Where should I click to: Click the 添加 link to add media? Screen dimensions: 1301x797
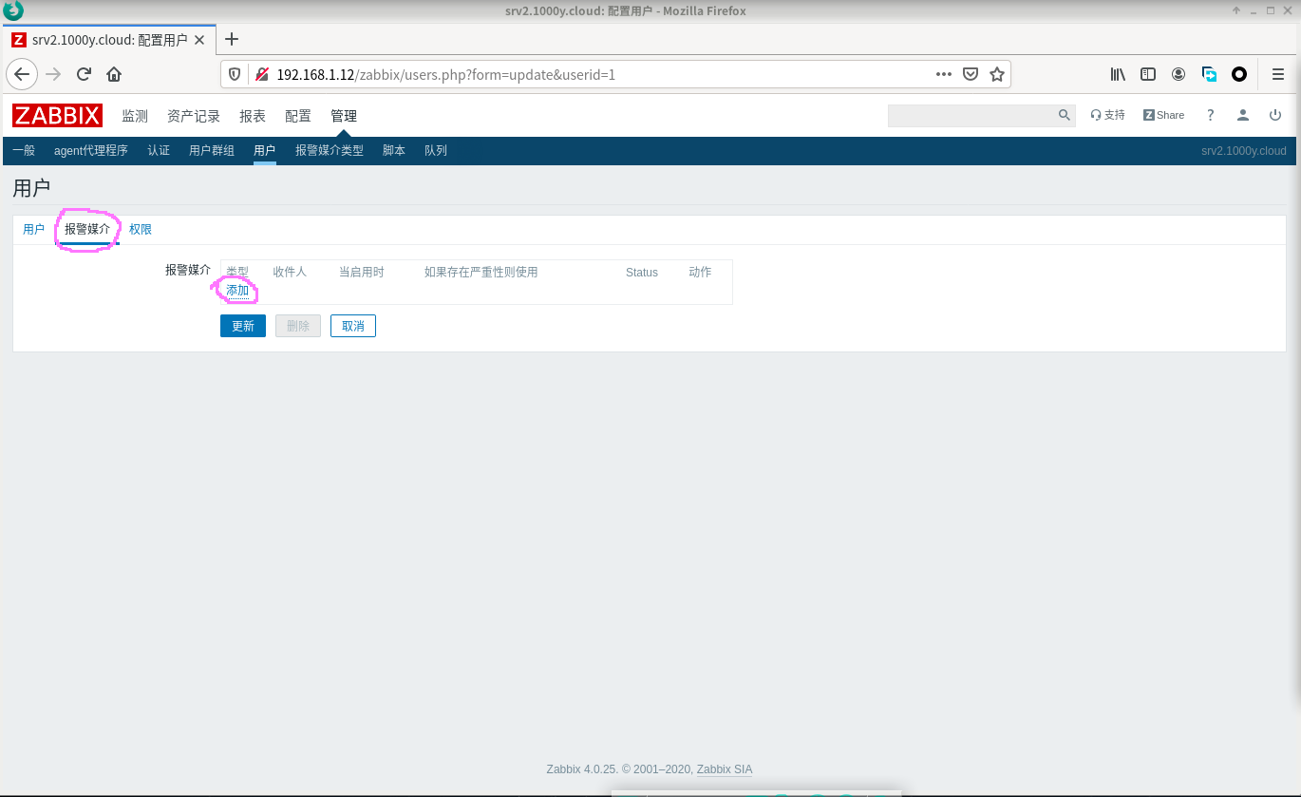(x=237, y=291)
